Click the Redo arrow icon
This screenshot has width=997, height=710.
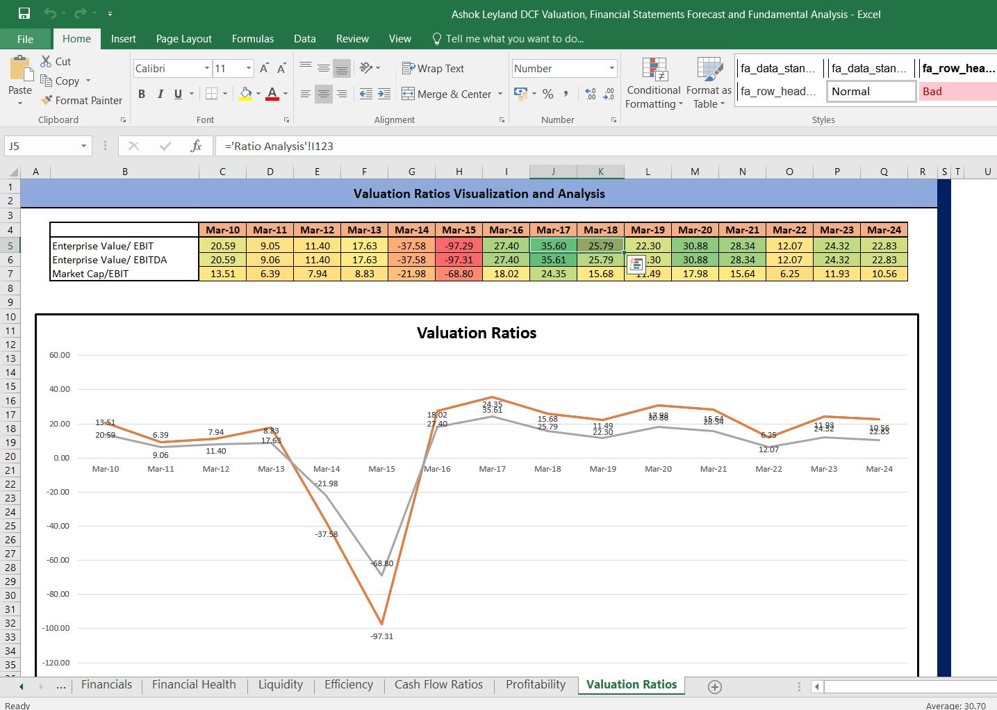pyautogui.click(x=81, y=13)
